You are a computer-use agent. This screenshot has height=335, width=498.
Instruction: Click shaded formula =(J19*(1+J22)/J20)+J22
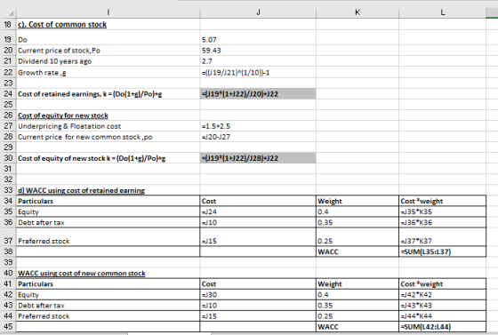coord(258,94)
